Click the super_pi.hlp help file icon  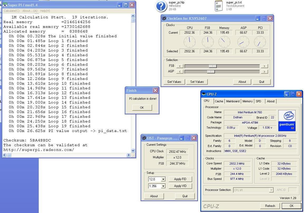point(161,6)
